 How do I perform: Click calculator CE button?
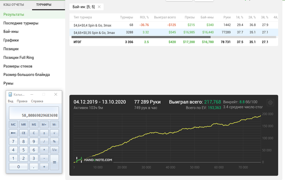(x=24, y=133)
